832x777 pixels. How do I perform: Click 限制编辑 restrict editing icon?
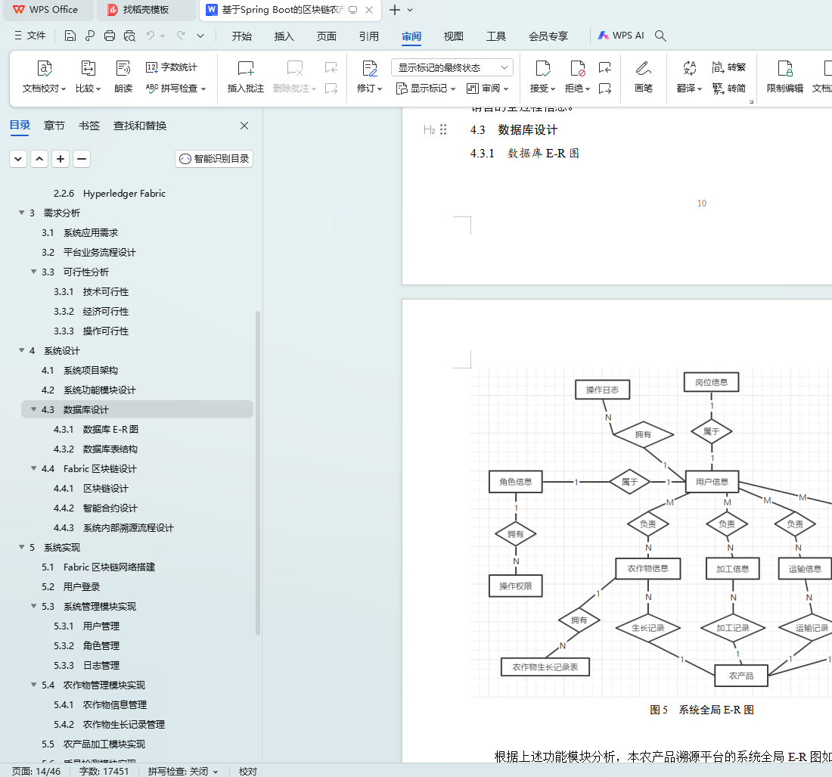point(785,77)
